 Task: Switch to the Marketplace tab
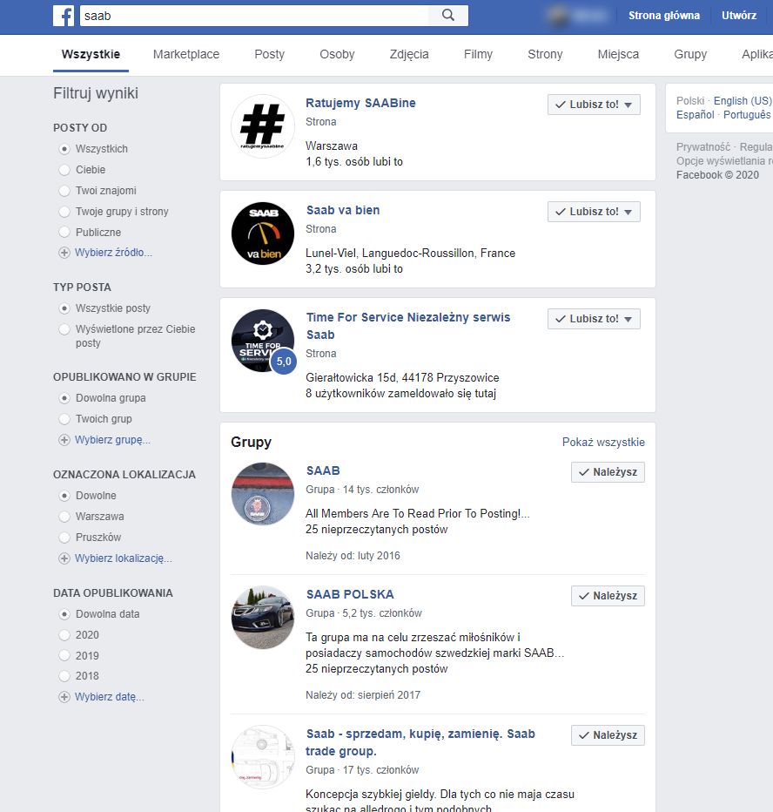(x=186, y=54)
